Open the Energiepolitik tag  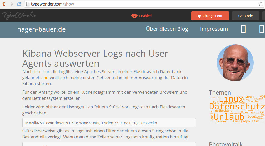246,121
